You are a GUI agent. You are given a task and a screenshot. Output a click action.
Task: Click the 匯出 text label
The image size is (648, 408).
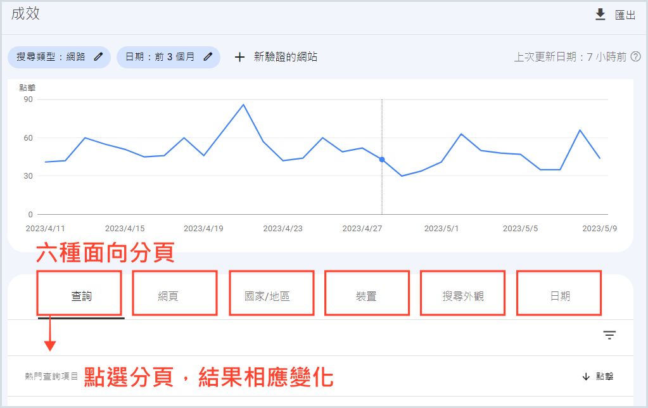tap(625, 15)
